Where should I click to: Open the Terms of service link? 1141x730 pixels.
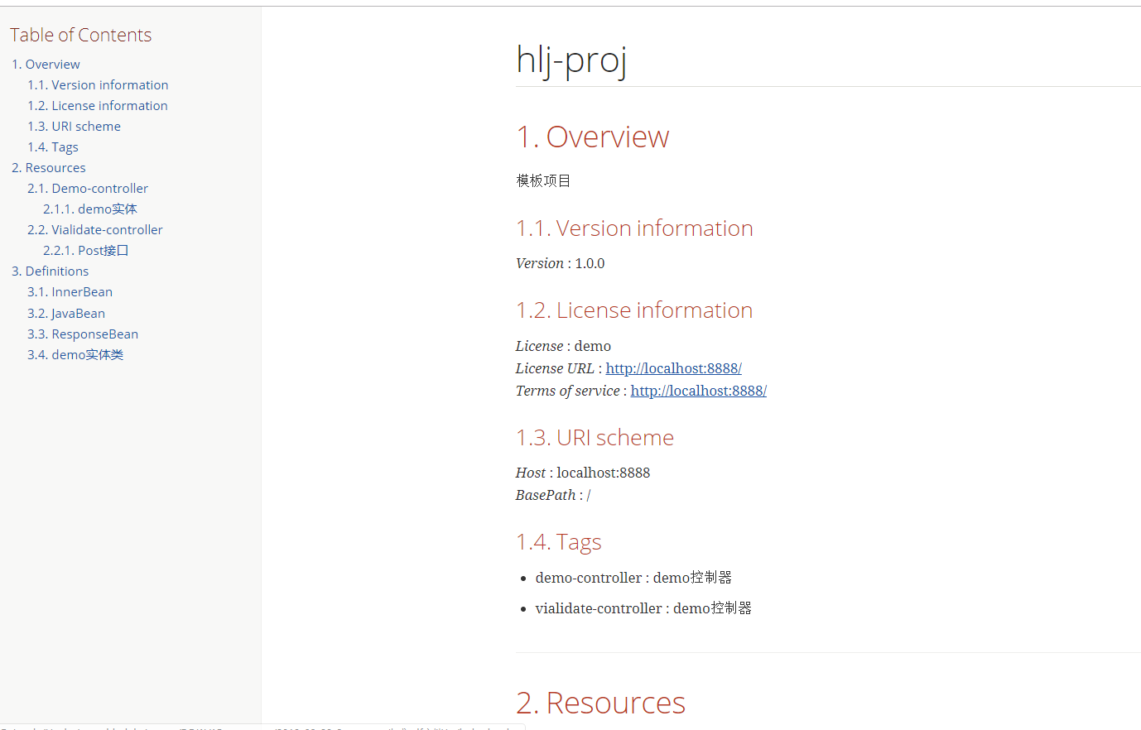pyautogui.click(x=698, y=391)
